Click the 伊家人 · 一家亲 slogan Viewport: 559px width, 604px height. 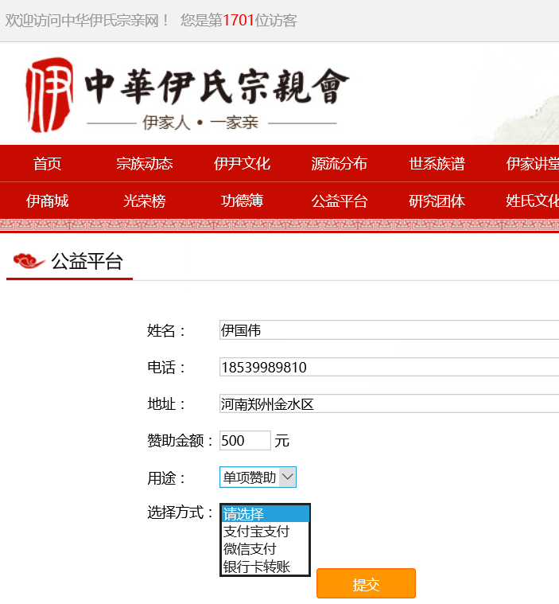200,123
